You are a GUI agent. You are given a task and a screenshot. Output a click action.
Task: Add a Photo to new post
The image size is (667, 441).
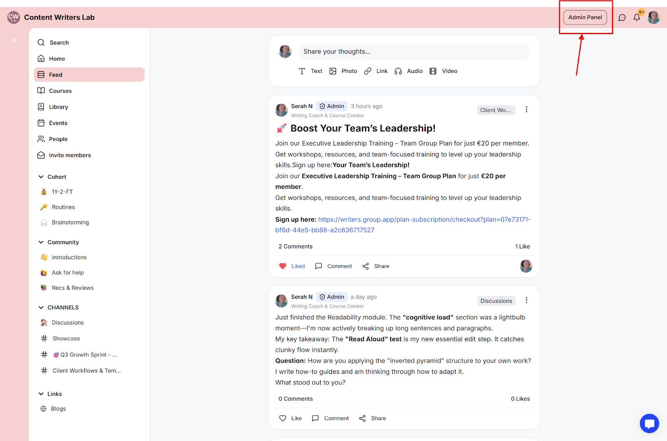tap(343, 71)
